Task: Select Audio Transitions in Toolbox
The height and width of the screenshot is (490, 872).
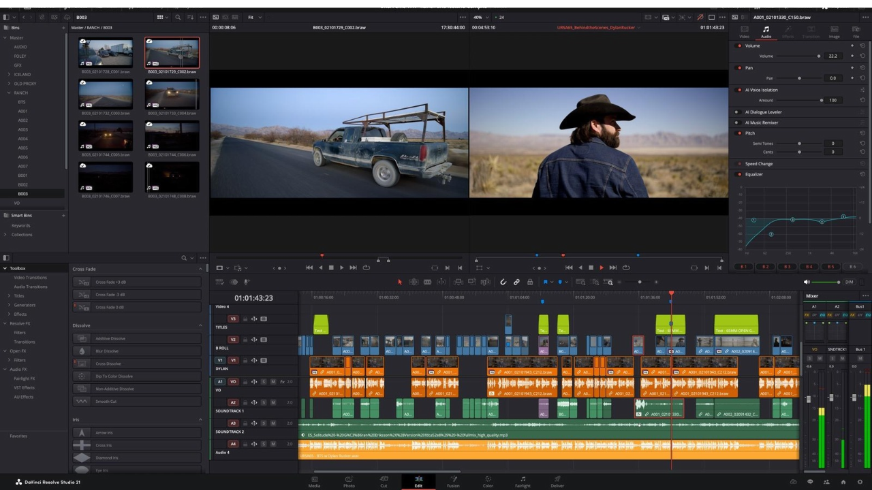Action: click(31, 287)
